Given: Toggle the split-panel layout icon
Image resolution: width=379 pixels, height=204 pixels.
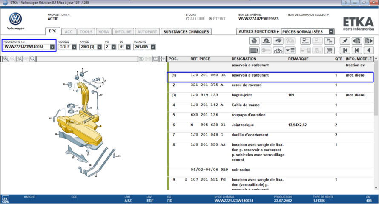Looking at the screenshot, I should point(156,59).
